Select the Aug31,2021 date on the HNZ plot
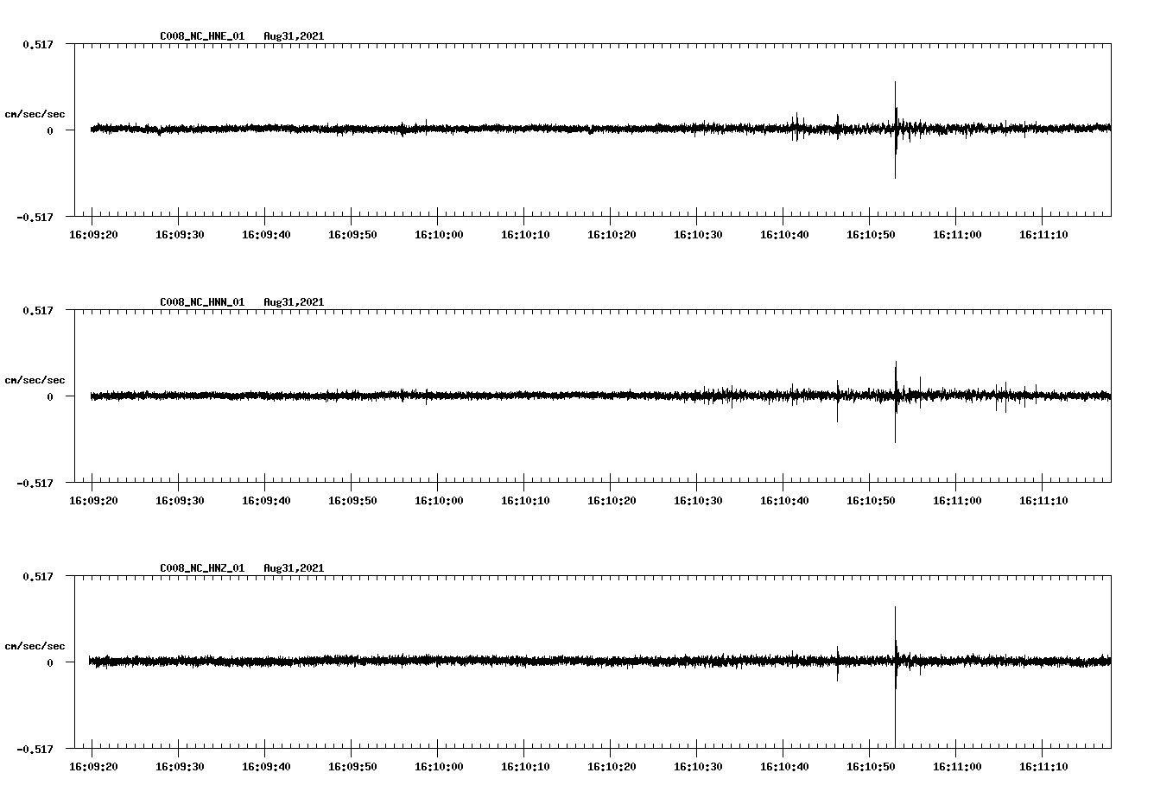This screenshot has width=1173, height=798. point(294,568)
